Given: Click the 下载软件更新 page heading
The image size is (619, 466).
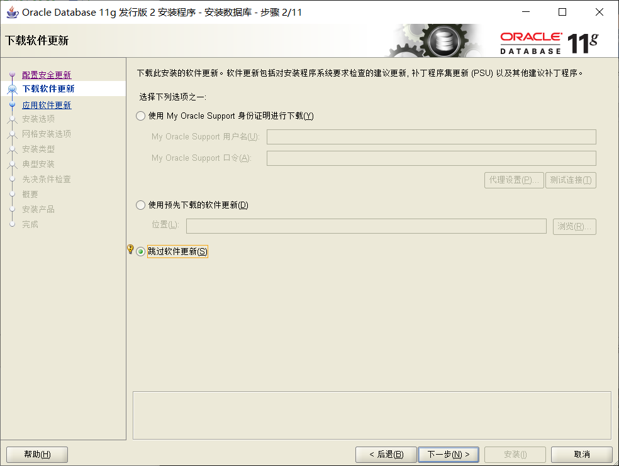Looking at the screenshot, I should click(x=36, y=40).
